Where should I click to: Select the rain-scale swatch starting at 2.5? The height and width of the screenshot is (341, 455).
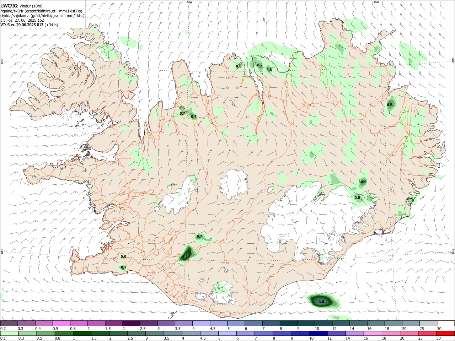point(136,334)
